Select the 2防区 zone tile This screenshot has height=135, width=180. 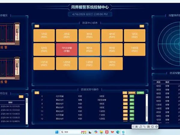[67, 35]
